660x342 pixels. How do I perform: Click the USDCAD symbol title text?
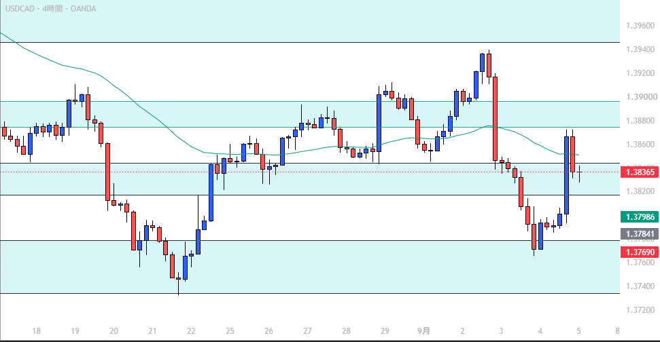click(x=20, y=8)
